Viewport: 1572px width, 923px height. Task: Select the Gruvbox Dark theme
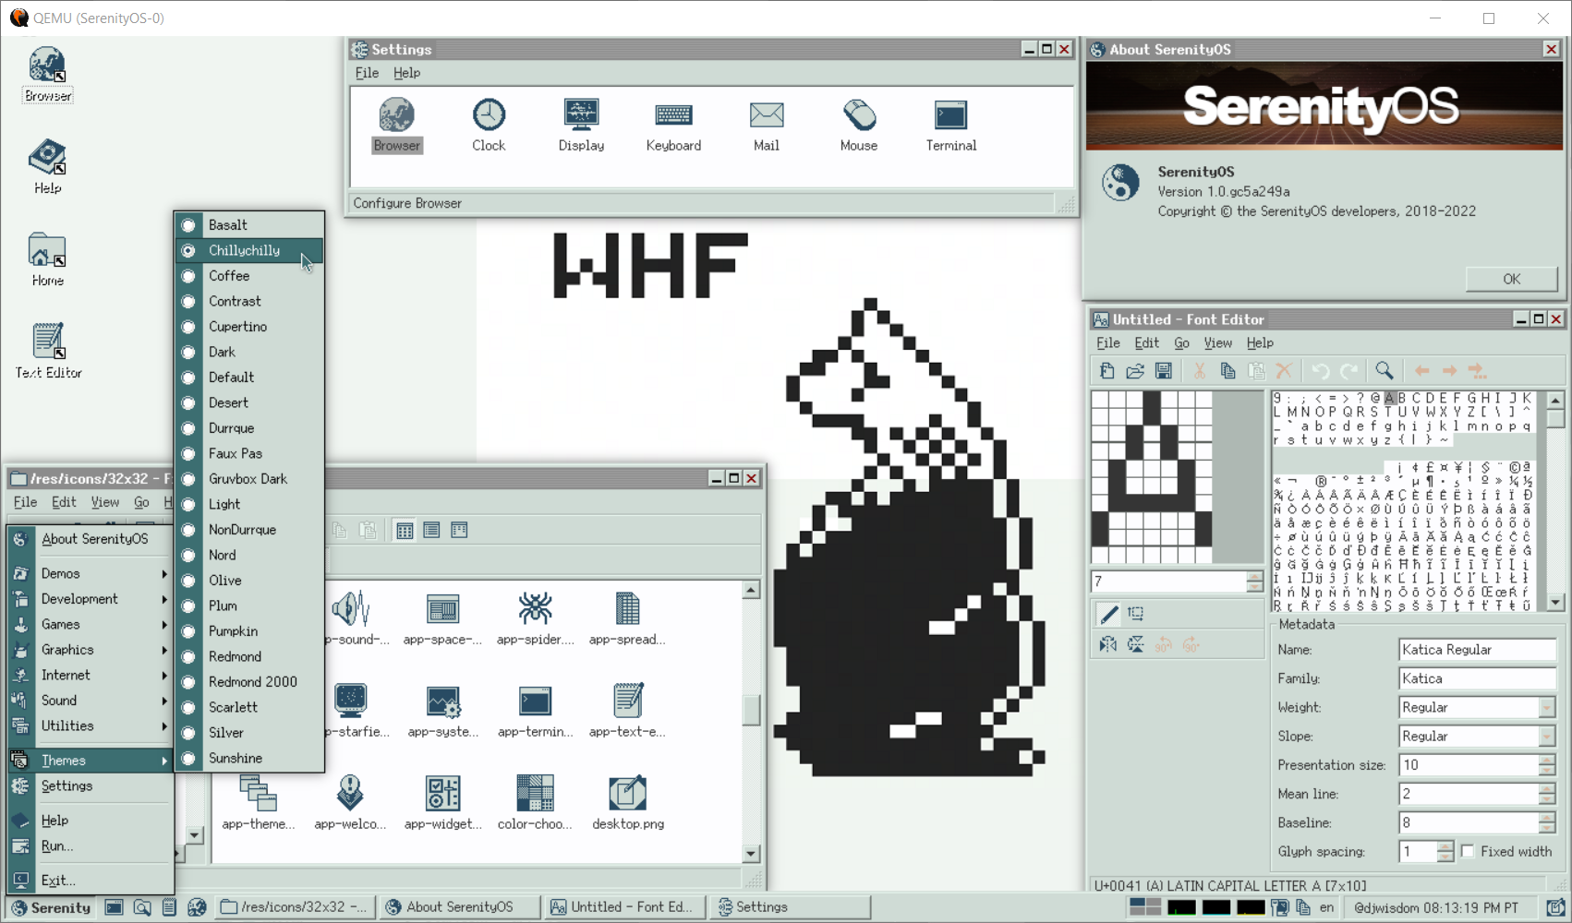249,478
